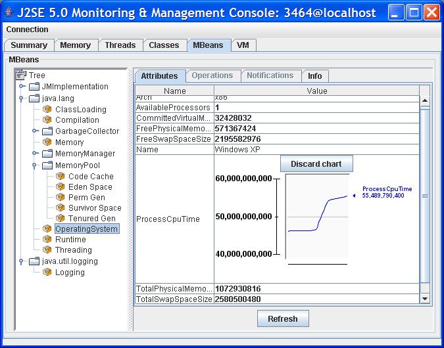Expand the GarbageCollector node handle

35,131
